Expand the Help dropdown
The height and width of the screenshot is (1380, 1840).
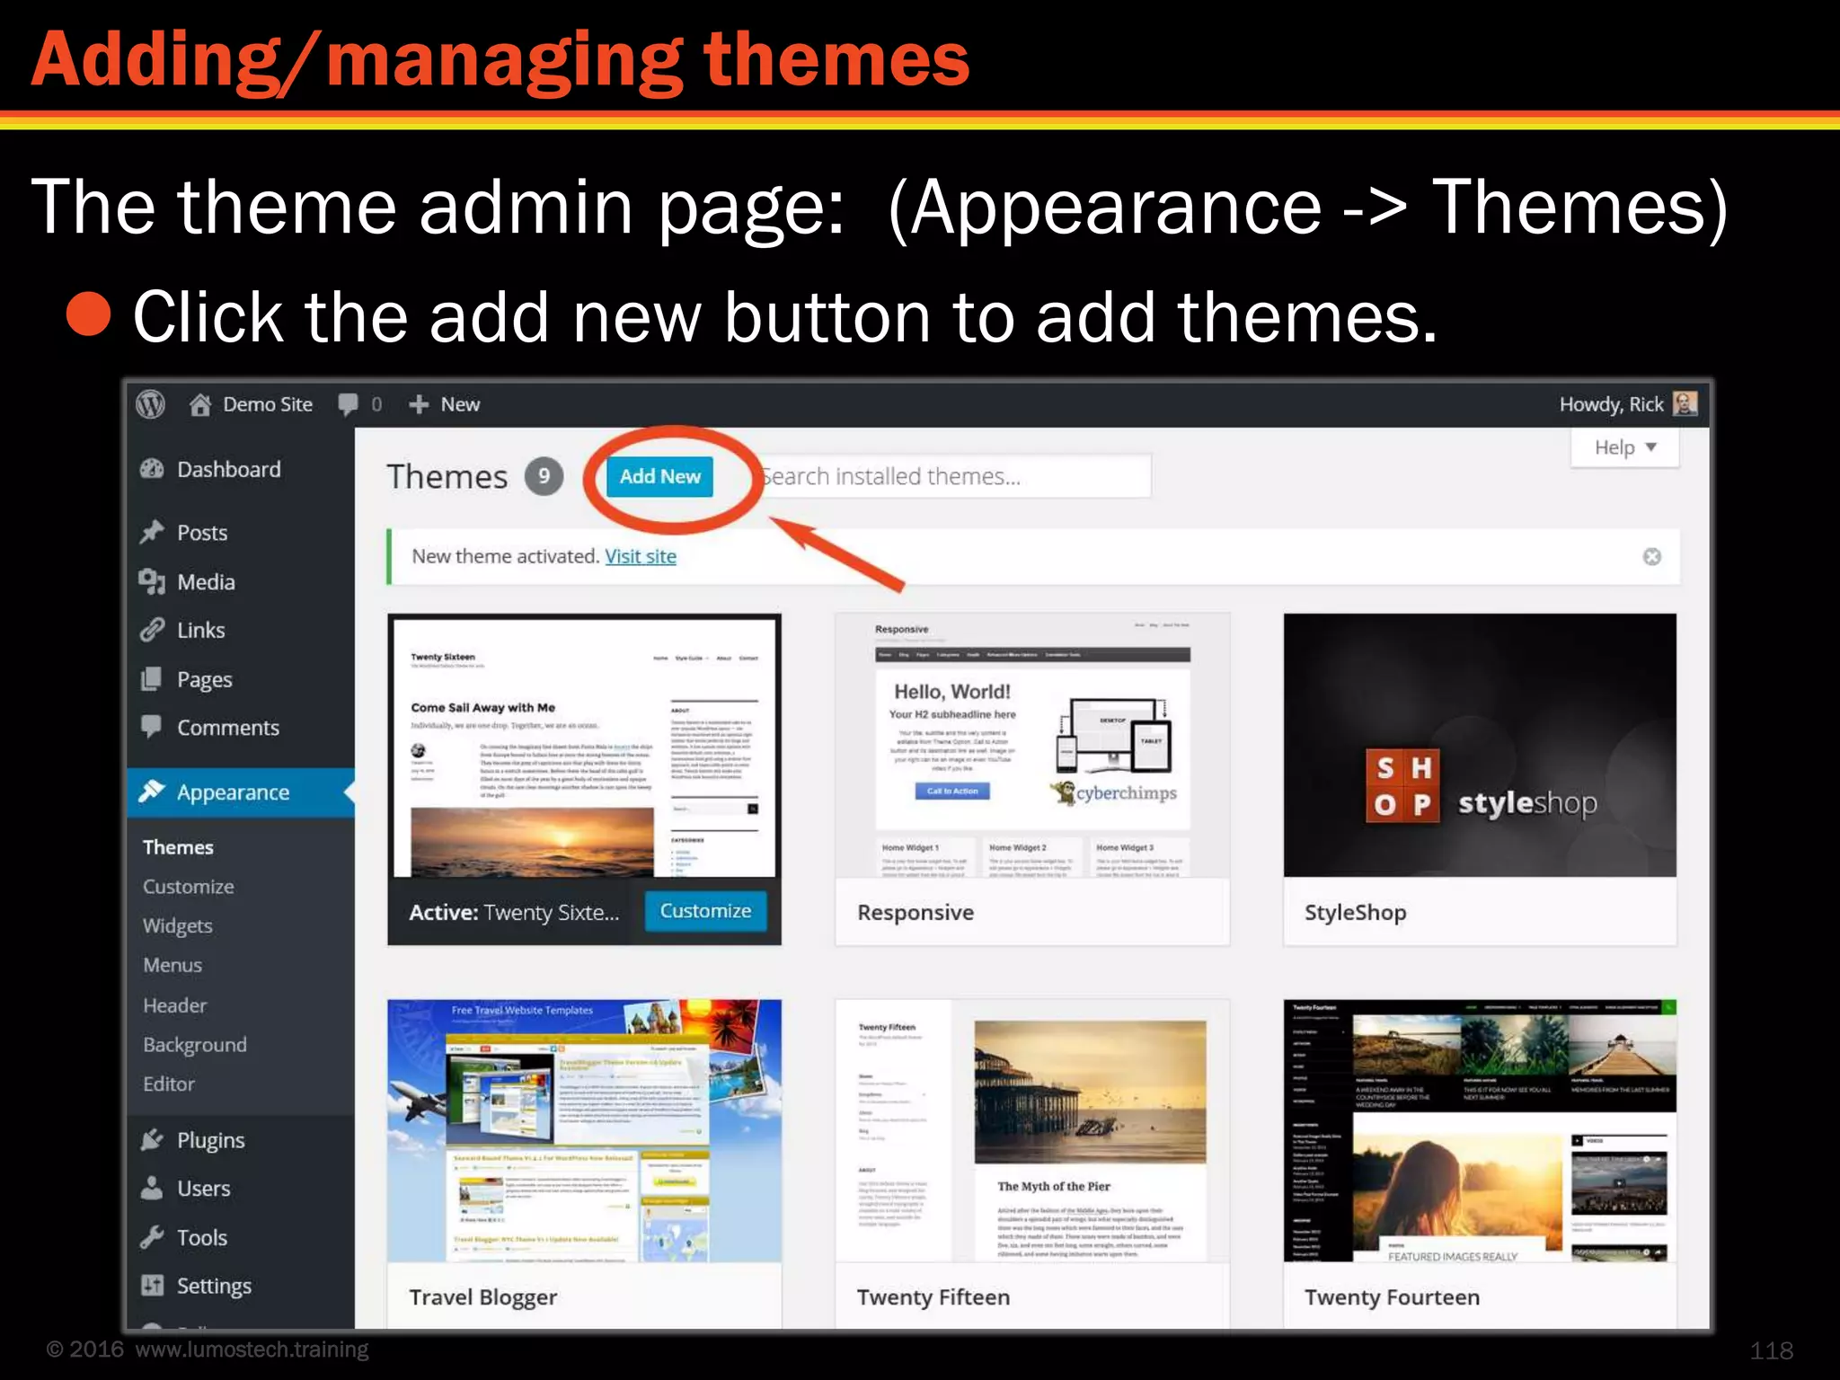click(x=1624, y=447)
